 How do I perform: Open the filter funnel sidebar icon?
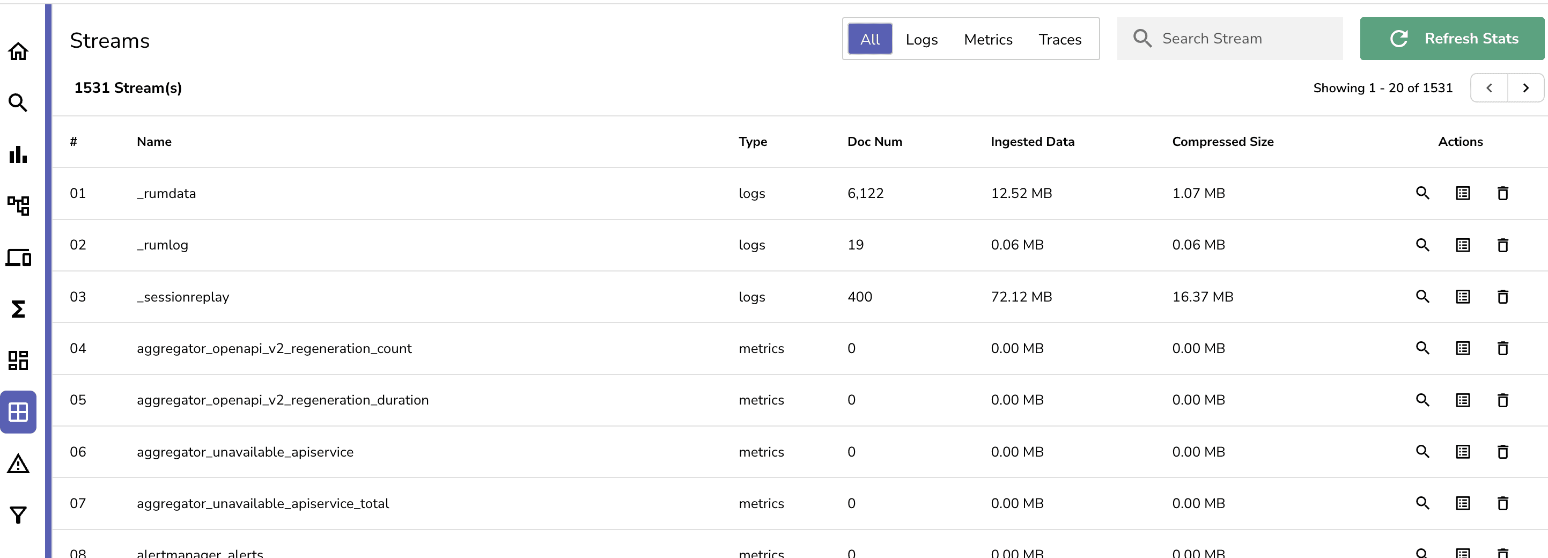(x=18, y=515)
